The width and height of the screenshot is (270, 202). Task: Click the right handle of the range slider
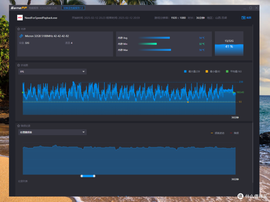pyautogui.click(x=94, y=176)
